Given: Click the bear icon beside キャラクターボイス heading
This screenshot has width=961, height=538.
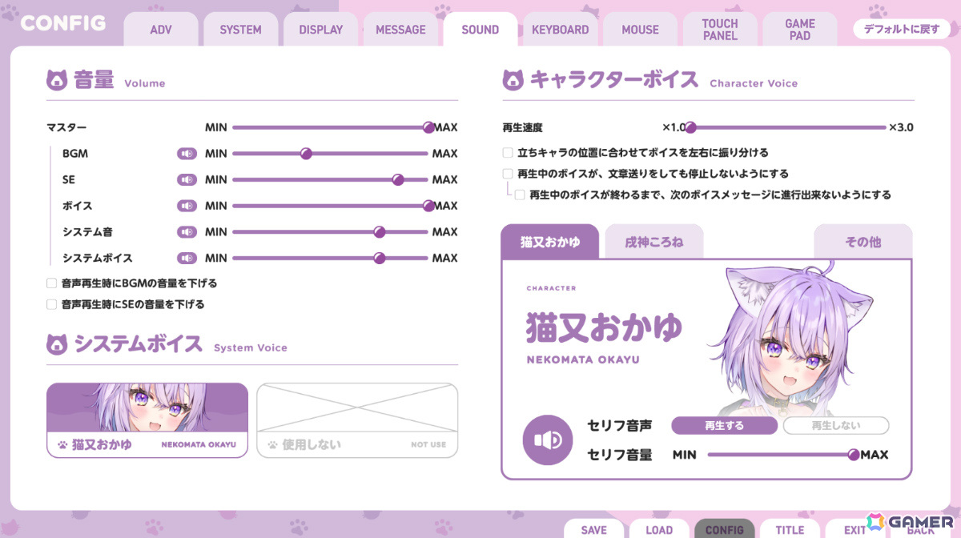Looking at the screenshot, I should pos(513,80).
